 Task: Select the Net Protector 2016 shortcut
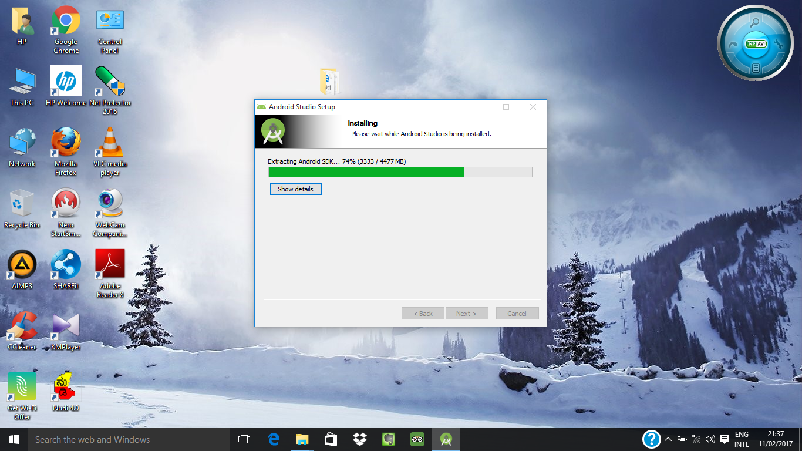click(x=110, y=90)
